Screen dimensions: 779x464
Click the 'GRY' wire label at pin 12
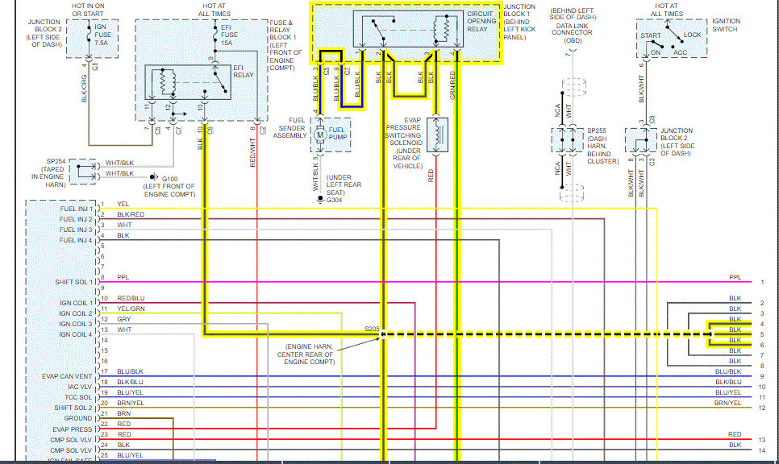pos(123,319)
